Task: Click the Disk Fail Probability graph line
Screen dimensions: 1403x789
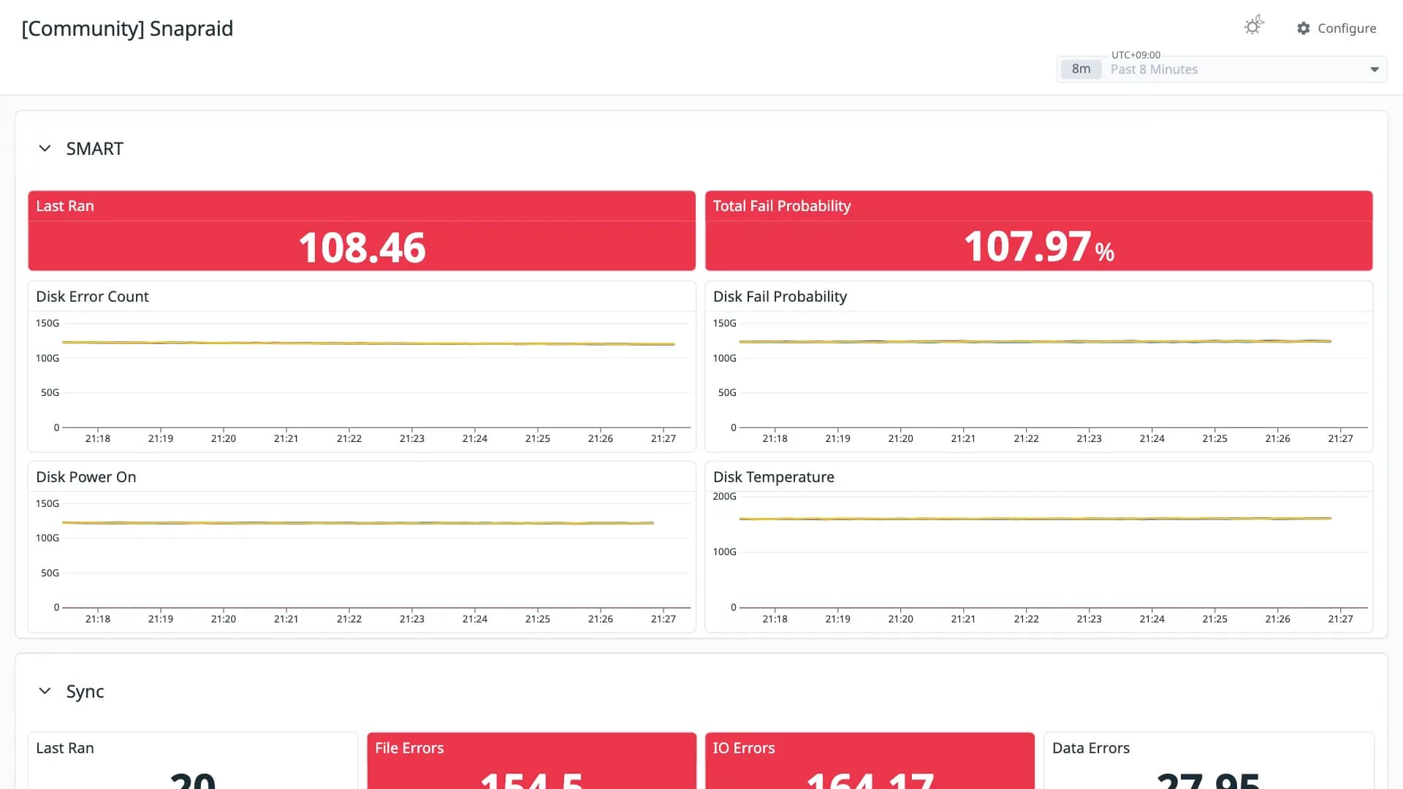Action: pos(1035,341)
